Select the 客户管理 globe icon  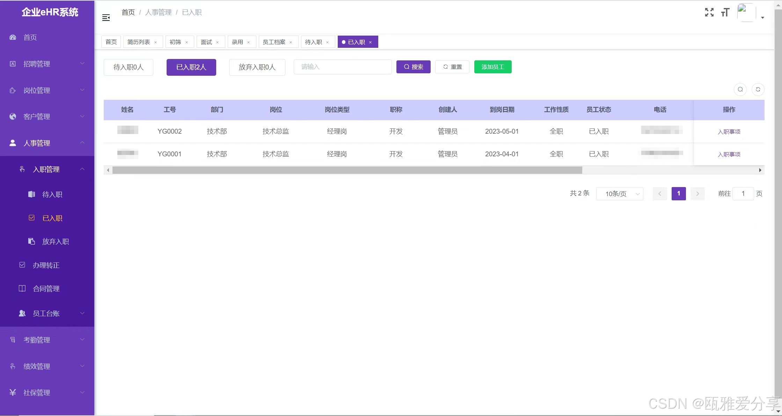click(x=13, y=116)
